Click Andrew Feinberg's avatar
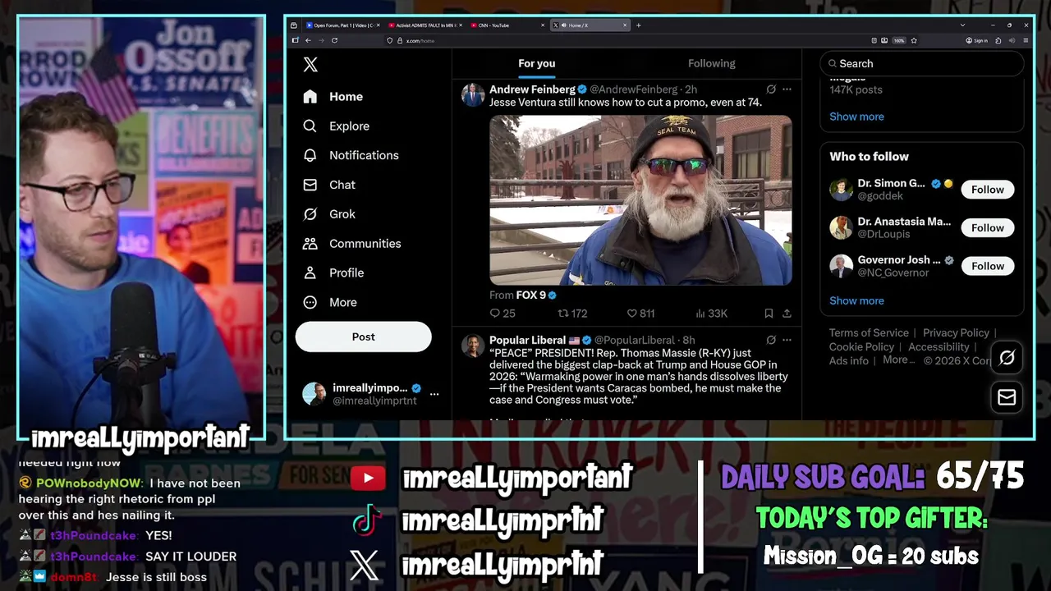The width and height of the screenshot is (1051, 591). (x=472, y=95)
